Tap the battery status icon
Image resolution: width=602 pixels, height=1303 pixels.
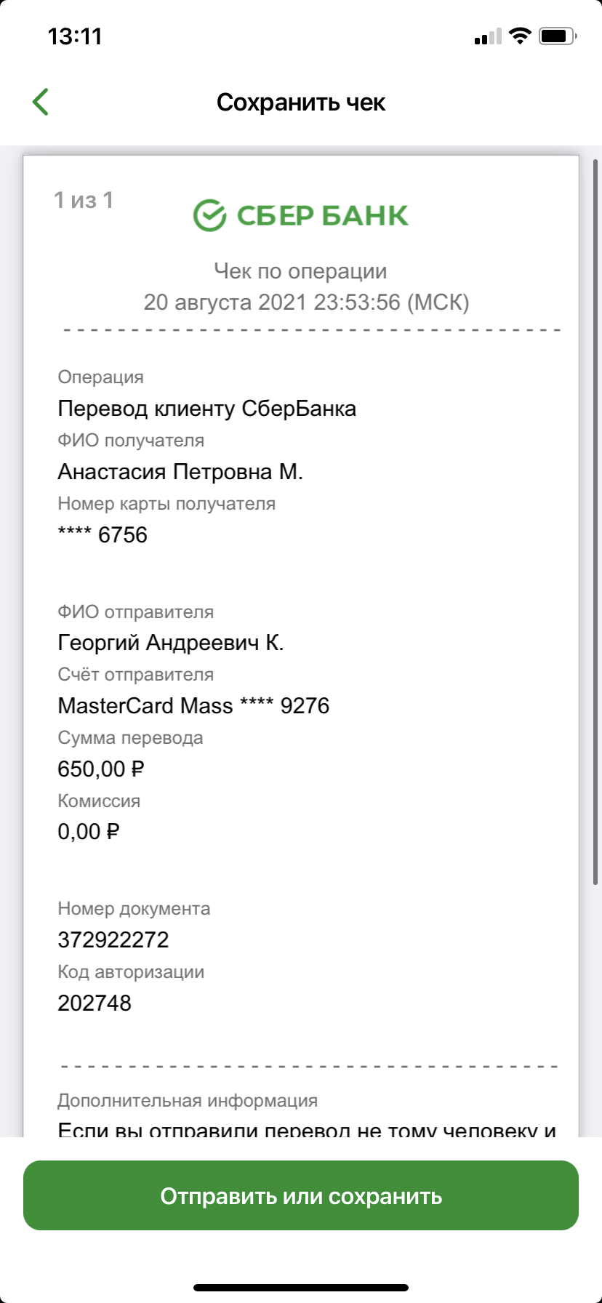[558, 36]
